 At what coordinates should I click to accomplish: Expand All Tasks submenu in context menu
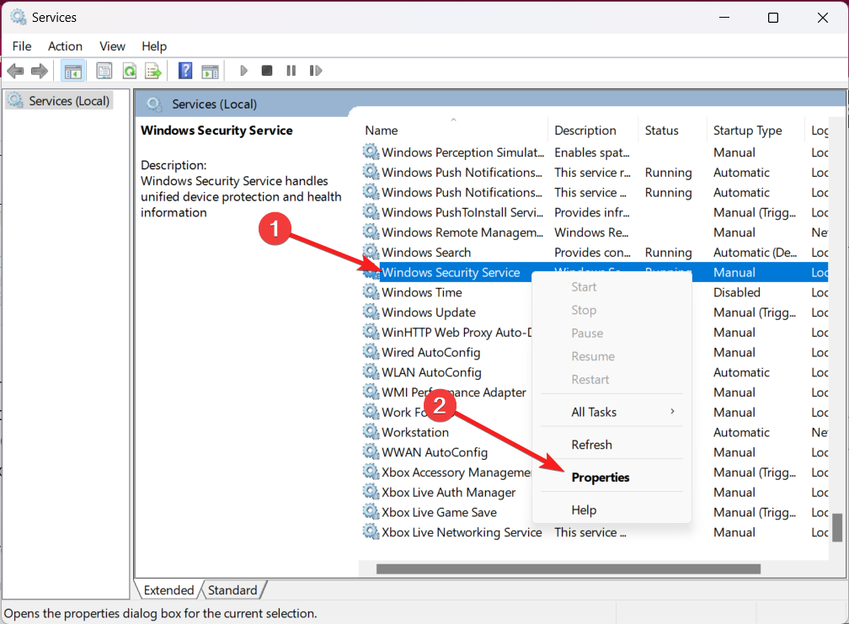click(x=611, y=412)
